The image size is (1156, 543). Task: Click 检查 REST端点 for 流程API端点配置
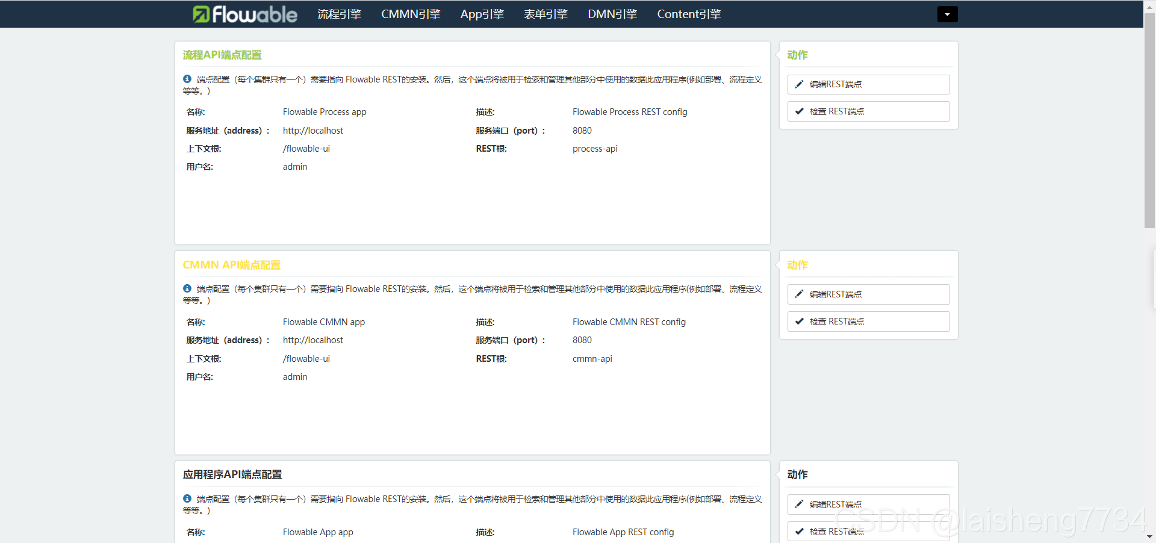(868, 111)
